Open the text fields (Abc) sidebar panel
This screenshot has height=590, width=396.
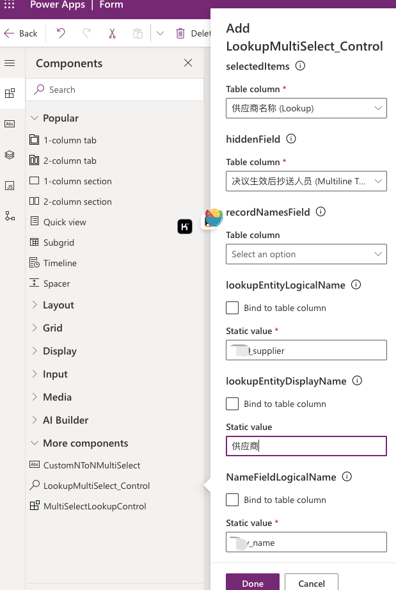[x=10, y=124]
